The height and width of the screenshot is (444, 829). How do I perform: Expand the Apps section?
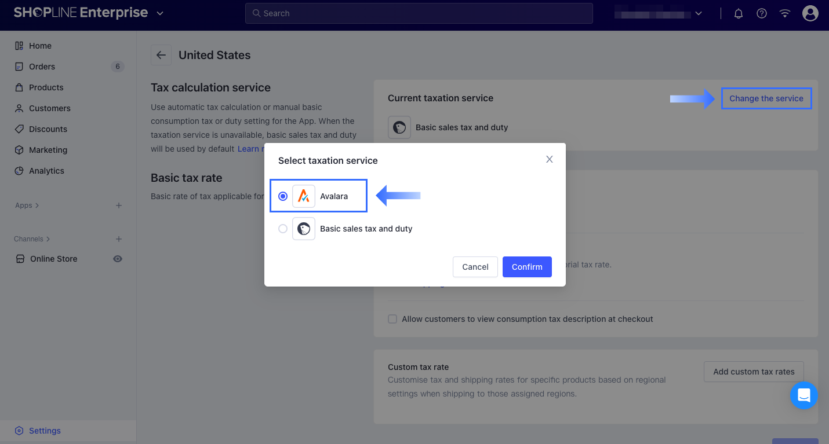pos(27,206)
